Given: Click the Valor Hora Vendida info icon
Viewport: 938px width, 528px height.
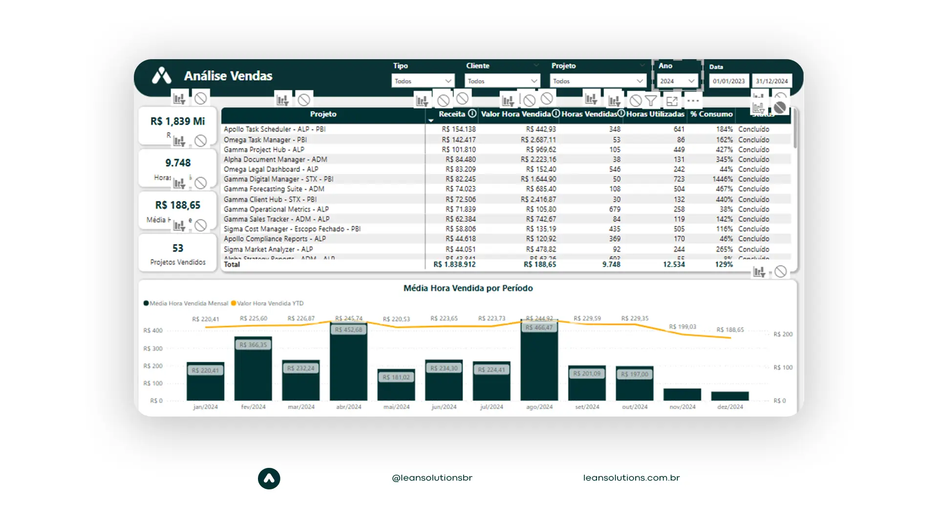Looking at the screenshot, I should click(x=556, y=113).
